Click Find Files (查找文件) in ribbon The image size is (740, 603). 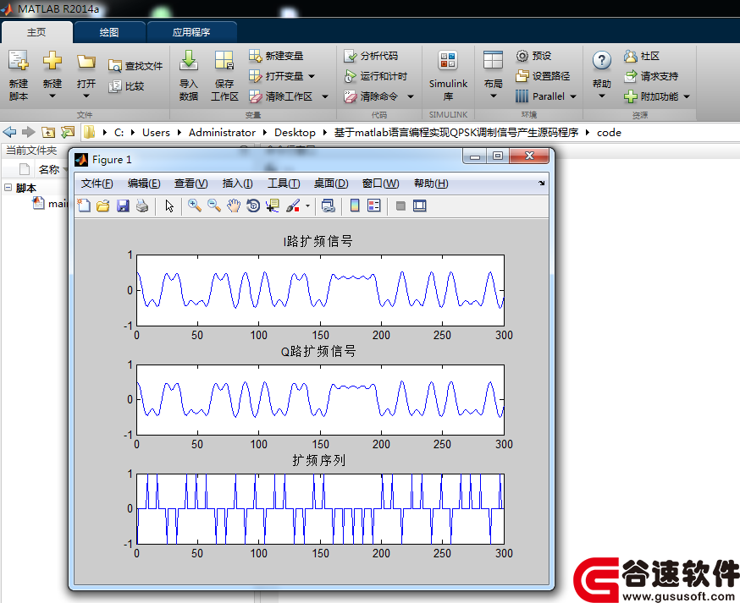135,66
